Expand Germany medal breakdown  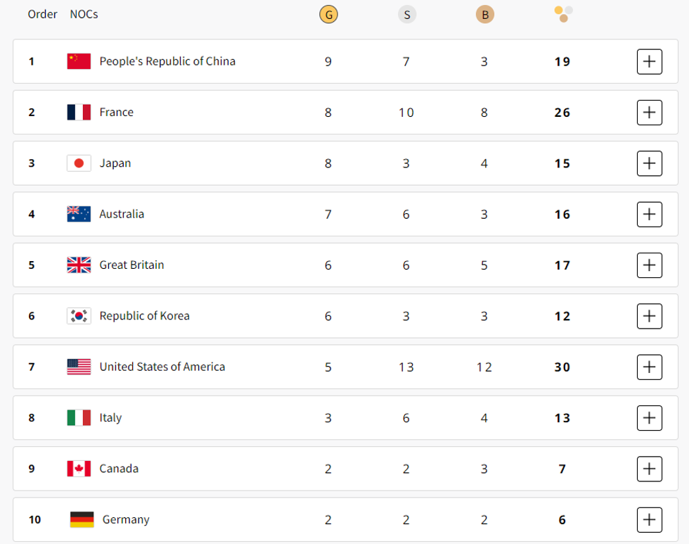(649, 520)
